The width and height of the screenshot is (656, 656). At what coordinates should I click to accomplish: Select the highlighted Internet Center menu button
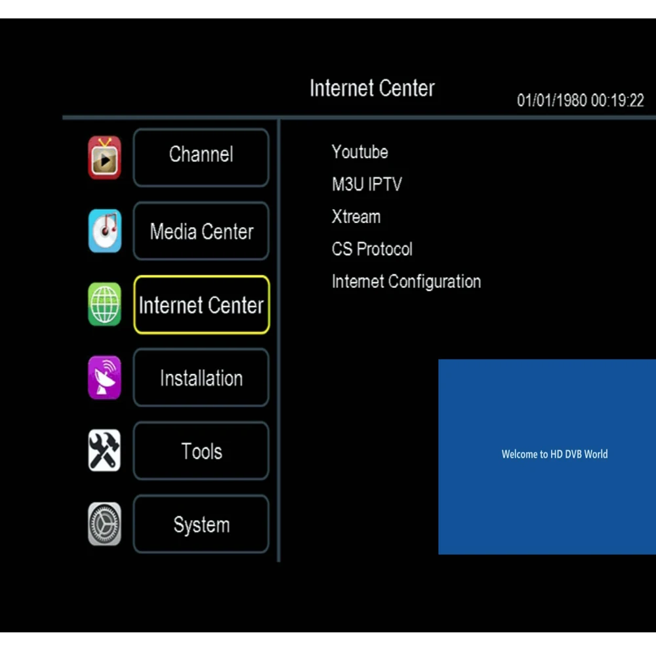pos(201,304)
